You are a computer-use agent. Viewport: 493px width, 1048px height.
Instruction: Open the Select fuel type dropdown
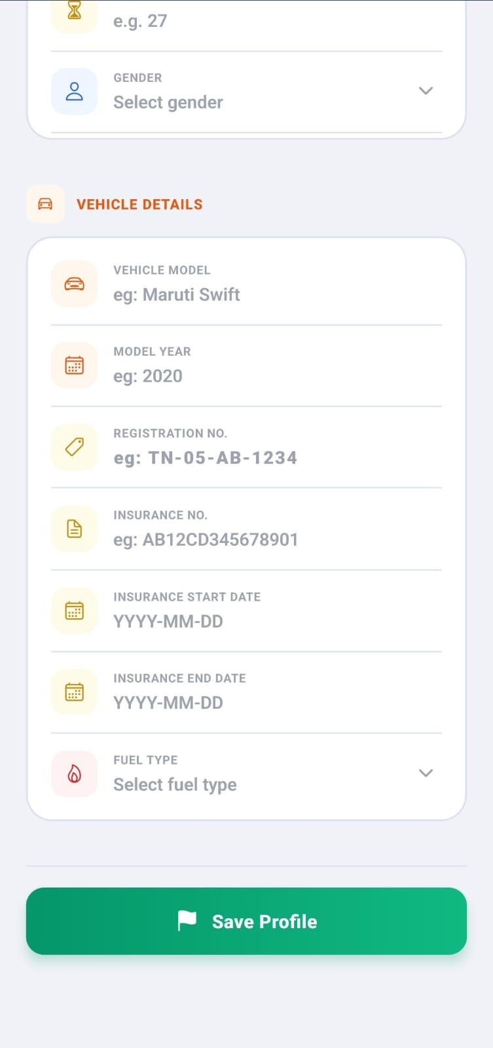(246, 774)
